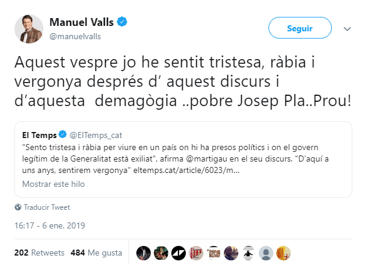Click the Catalan flag striped avatar

[x=283, y=252]
